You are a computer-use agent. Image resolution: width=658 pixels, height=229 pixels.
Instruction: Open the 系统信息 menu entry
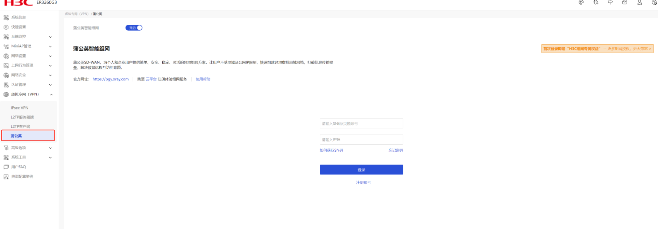pos(19,17)
